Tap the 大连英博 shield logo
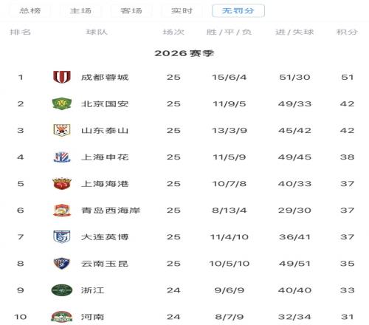Viewport: 369px width, 325px height. [x=62, y=237]
